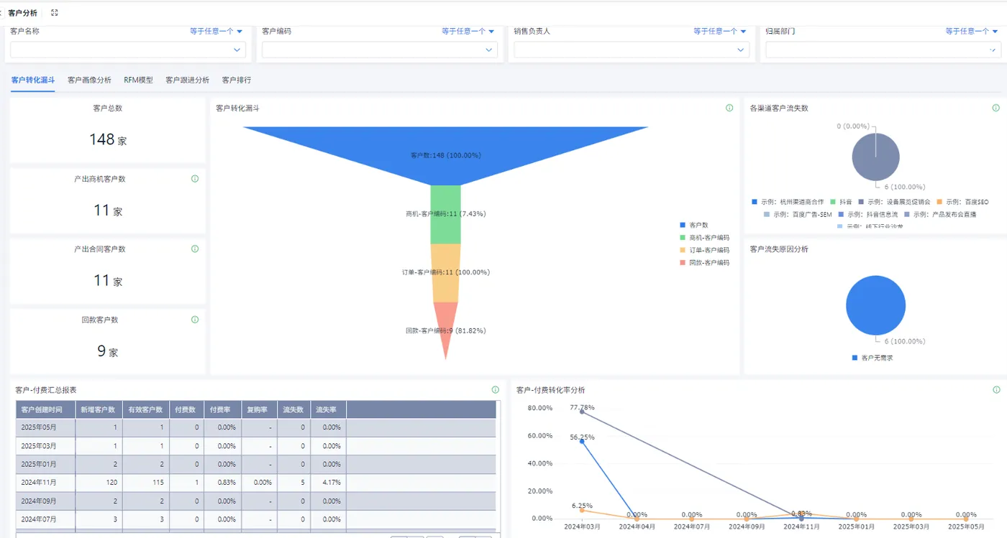The image size is (1007, 538).
Task: Click info icon of 客户-付费转化率分析 chart
Action: point(996,390)
